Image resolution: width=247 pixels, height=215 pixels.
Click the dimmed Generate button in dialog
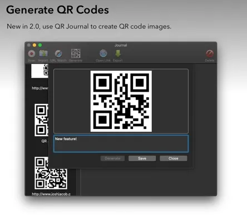[112, 158]
